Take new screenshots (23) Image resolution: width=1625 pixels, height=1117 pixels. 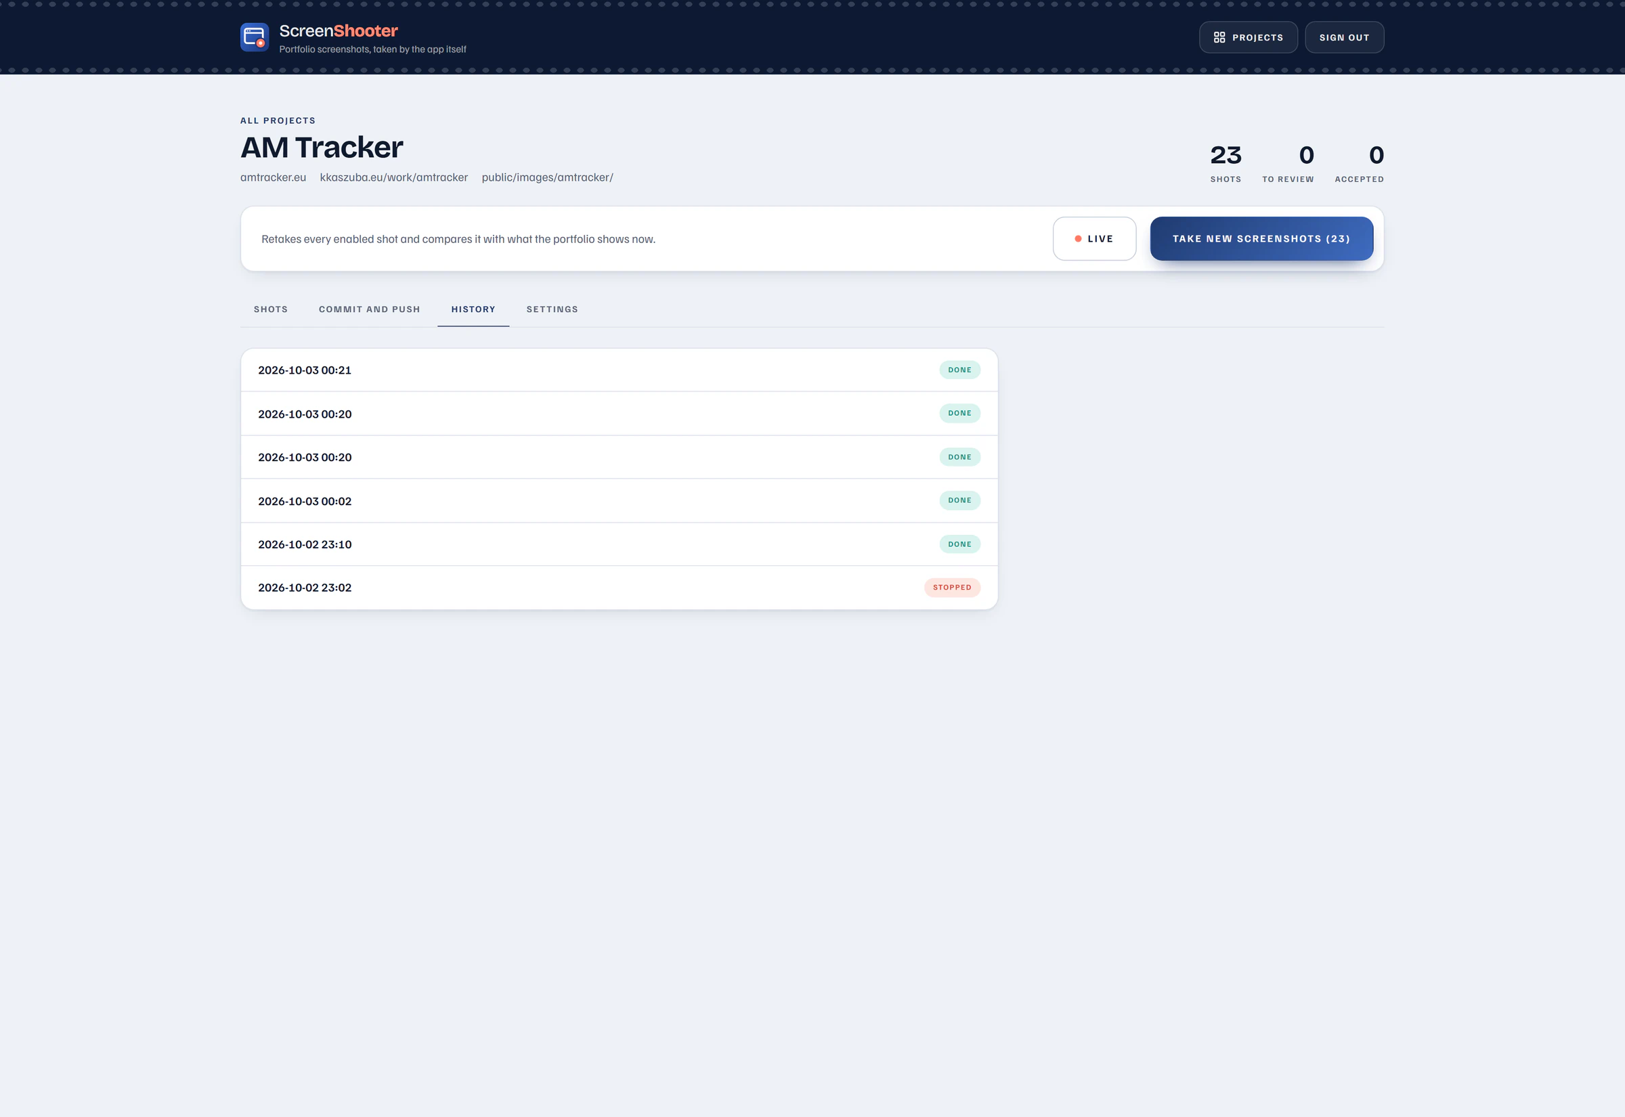point(1261,239)
